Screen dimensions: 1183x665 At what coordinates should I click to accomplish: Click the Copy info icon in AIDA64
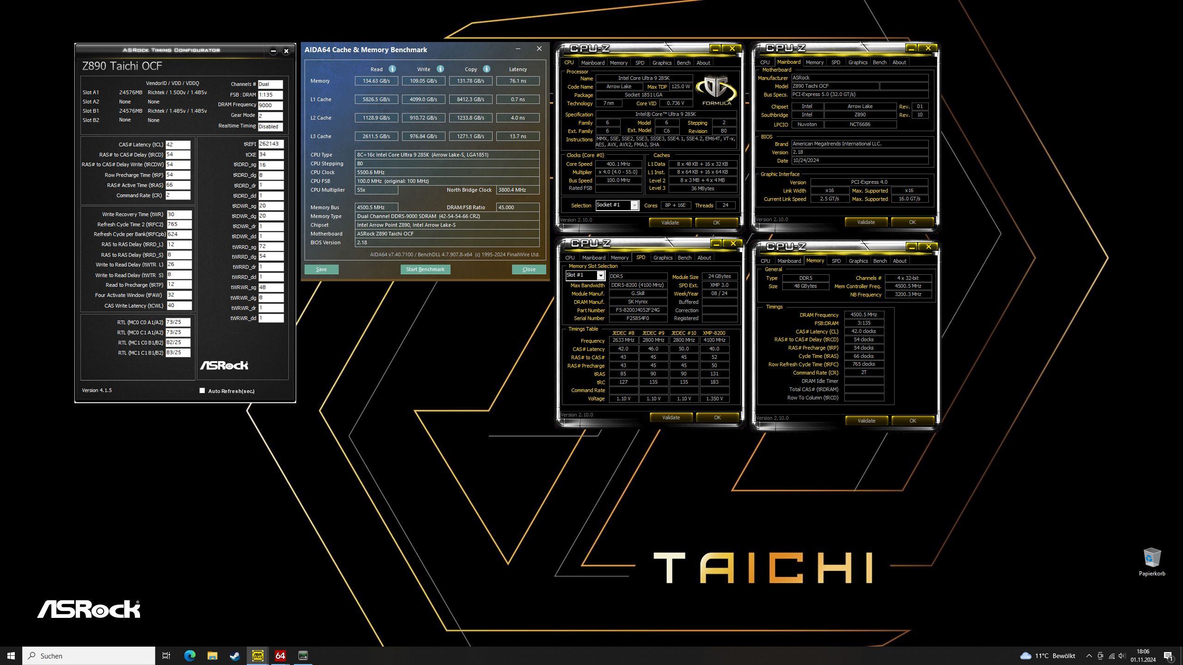pyautogui.click(x=486, y=69)
